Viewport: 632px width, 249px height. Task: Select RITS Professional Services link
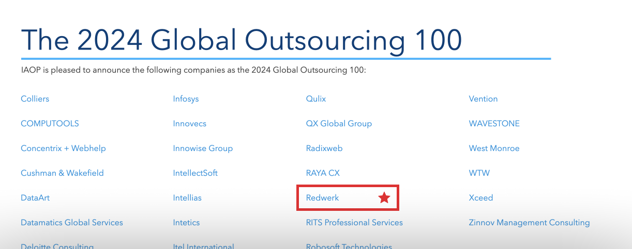[354, 222]
